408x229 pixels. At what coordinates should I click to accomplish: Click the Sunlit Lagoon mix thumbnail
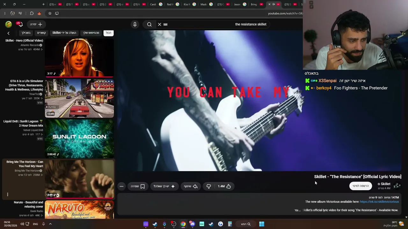(79, 138)
